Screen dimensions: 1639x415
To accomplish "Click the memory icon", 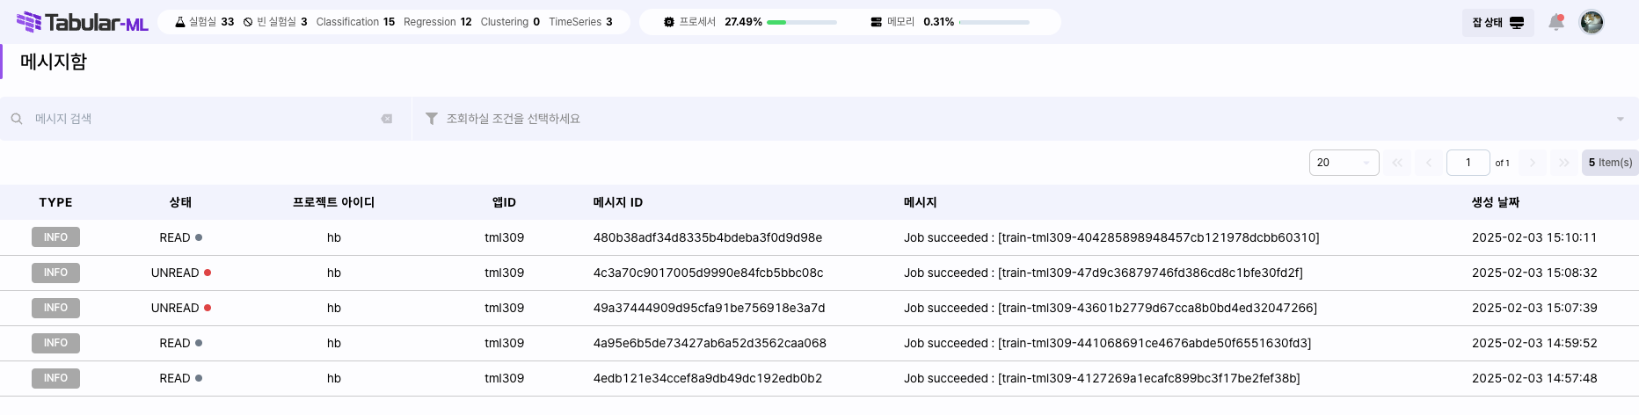I will (876, 22).
